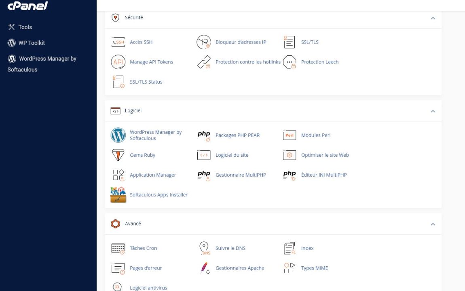Click the cPanel logo
Image resolution: width=465 pixels, height=291 pixels.
coord(27,5)
